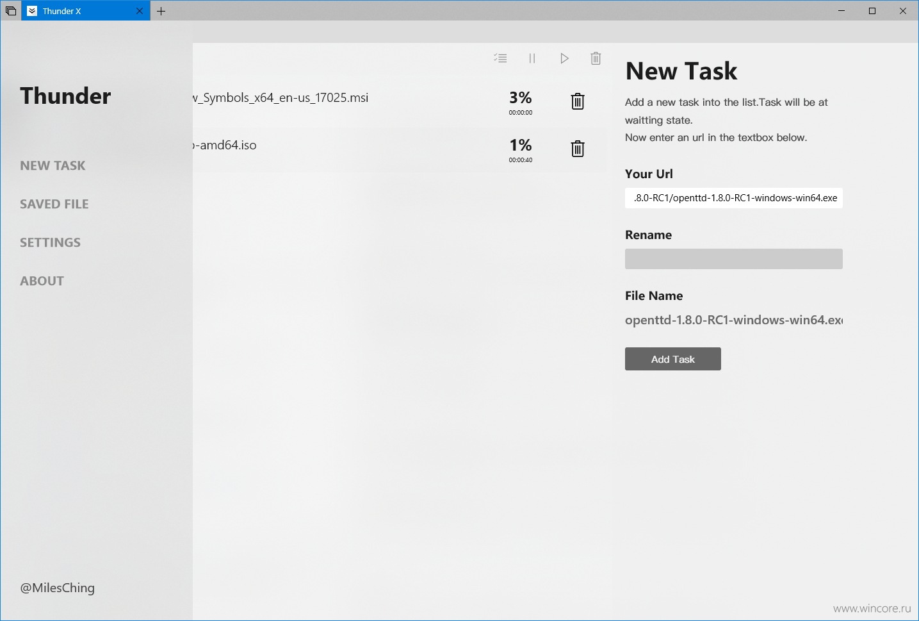The height and width of the screenshot is (621, 919).
Task: Click the tab sets icon in title bar
Action: (11, 11)
